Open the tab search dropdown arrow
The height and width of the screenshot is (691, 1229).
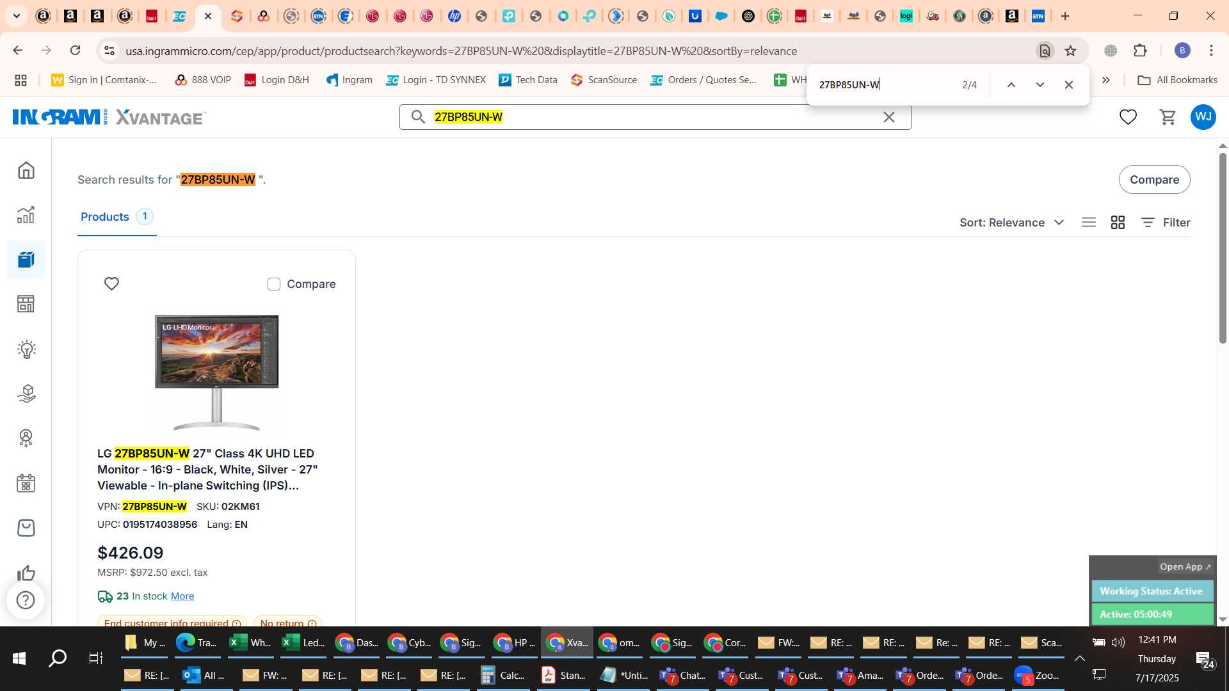[x=16, y=16]
